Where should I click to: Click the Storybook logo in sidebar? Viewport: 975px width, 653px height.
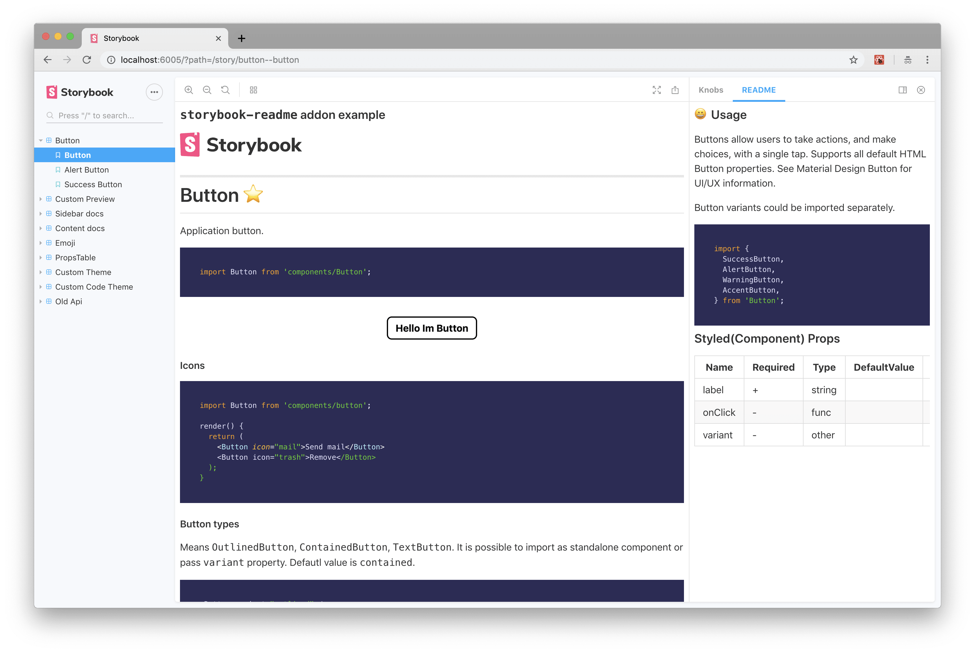80,92
